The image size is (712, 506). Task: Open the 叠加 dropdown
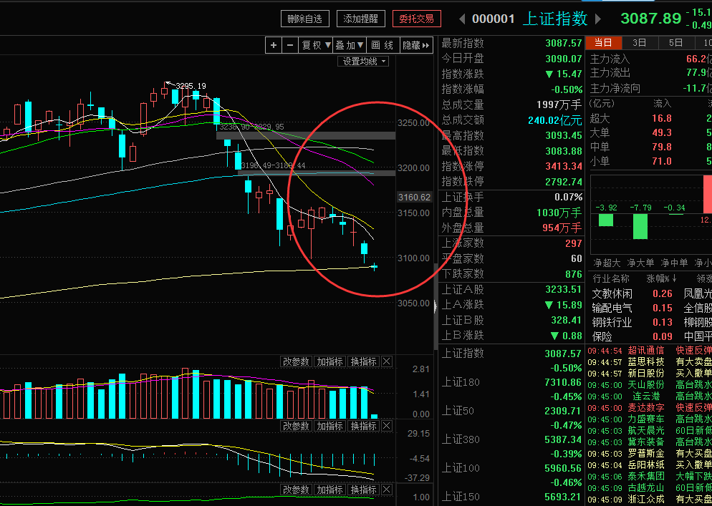coord(349,45)
